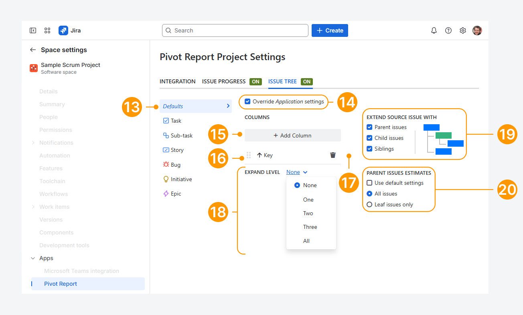Image resolution: width=523 pixels, height=315 pixels.
Task: Open the Versions settings page
Action: [51, 220]
